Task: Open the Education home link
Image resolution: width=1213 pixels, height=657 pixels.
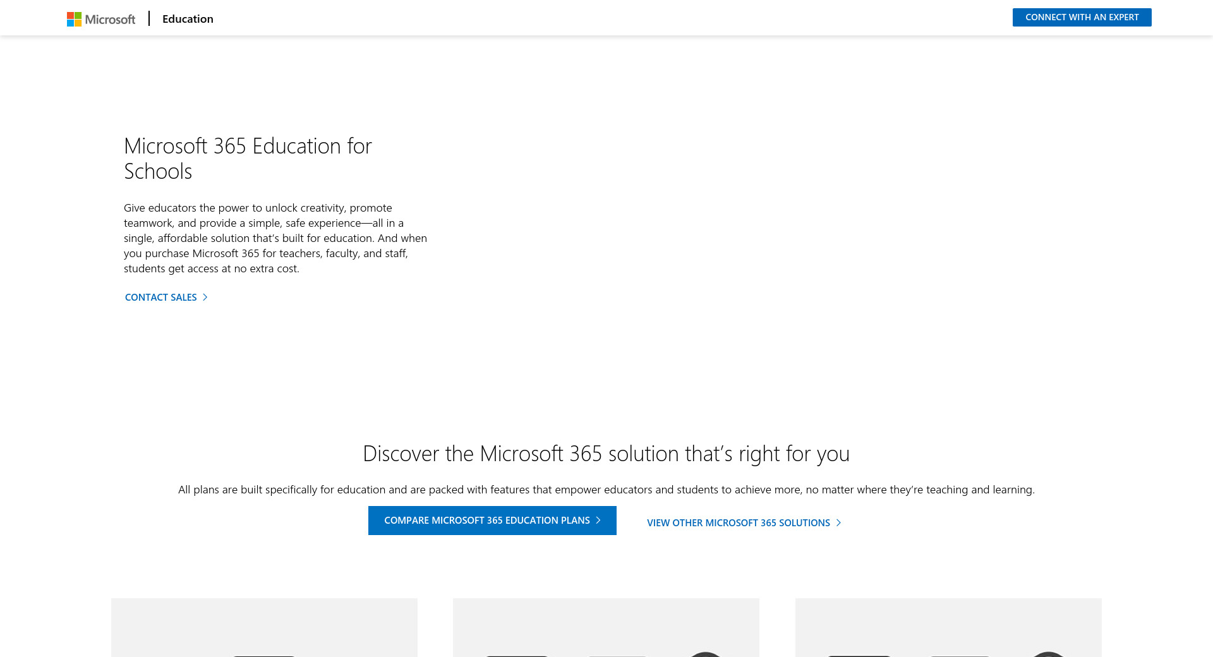Action: click(x=188, y=19)
